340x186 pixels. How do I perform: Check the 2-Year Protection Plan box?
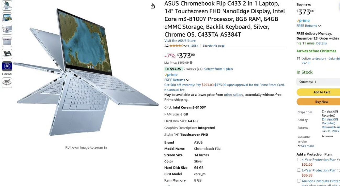(299, 170)
